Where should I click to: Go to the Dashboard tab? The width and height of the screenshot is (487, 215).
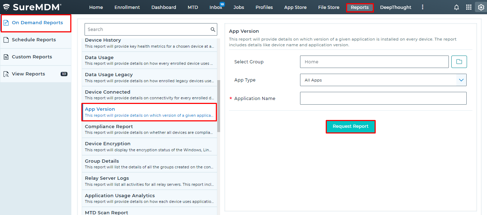pos(163,7)
